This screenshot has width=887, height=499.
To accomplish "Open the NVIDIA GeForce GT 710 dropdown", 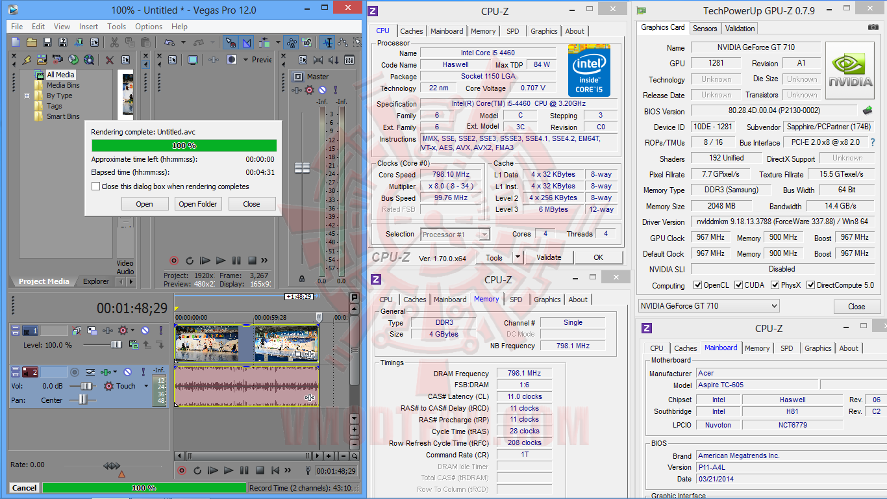I will 708,306.
